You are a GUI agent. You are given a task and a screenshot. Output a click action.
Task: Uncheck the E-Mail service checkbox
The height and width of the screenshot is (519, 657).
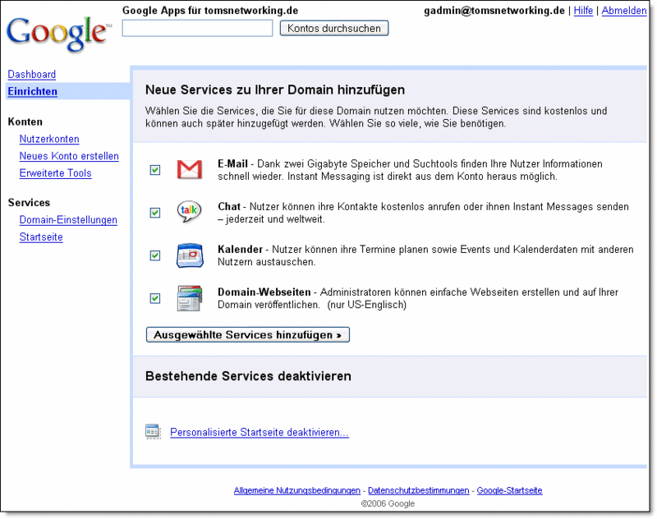(155, 170)
